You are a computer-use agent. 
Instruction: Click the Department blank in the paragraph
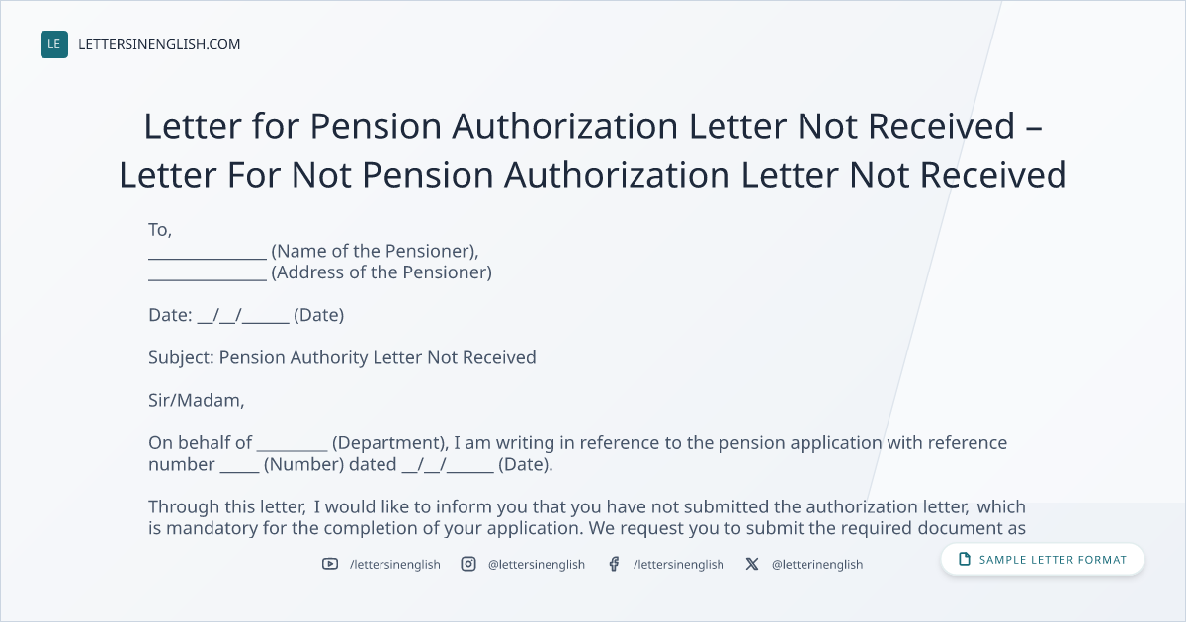click(x=292, y=443)
